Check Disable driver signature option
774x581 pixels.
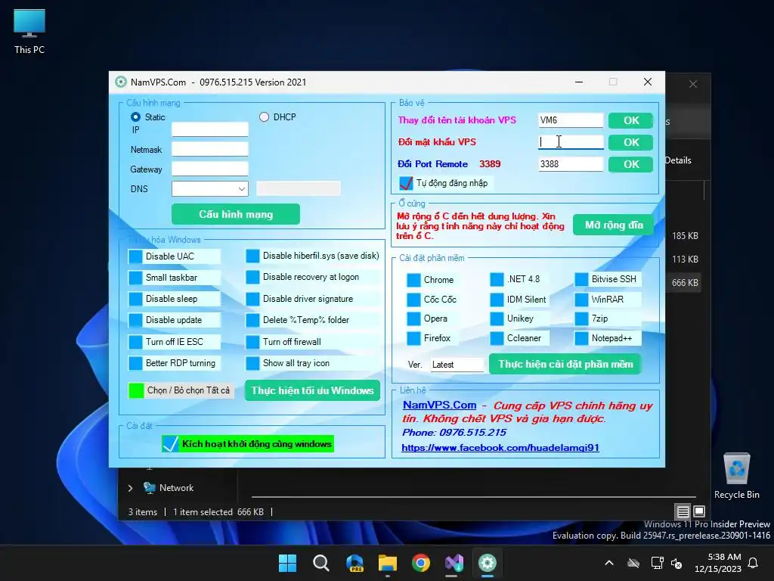(252, 299)
